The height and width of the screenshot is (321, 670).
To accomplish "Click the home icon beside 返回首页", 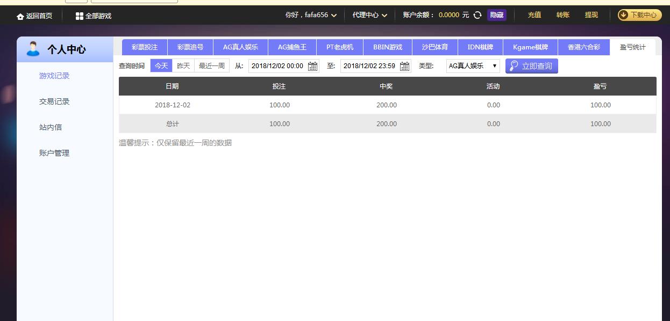I will [20, 16].
